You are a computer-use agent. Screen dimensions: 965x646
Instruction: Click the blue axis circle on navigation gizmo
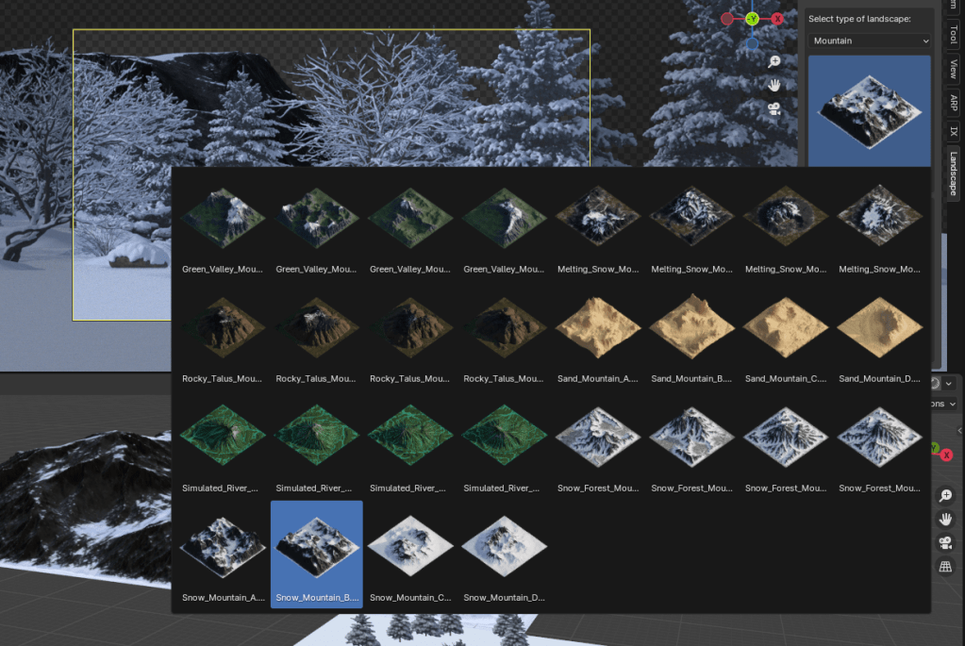(752, 43)
